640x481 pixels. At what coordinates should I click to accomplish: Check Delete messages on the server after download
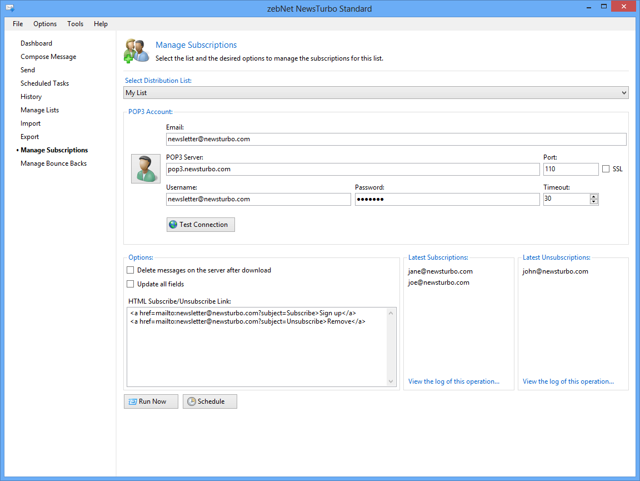(x=130, y=270)
